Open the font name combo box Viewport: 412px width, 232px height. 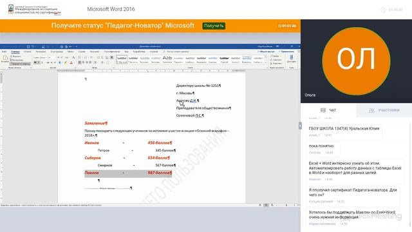tap(41, 57)
